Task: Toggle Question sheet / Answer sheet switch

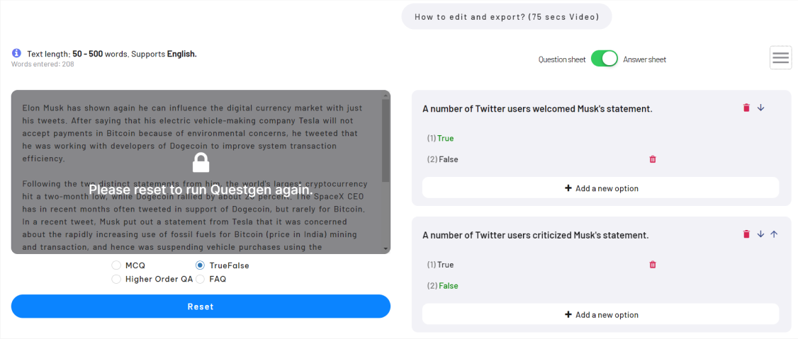Action: 604,59
